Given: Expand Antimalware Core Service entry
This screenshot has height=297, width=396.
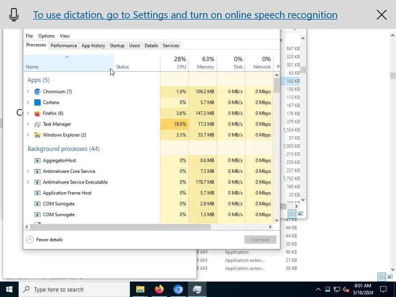Looking at the screenshot, I should coord(28,171).
